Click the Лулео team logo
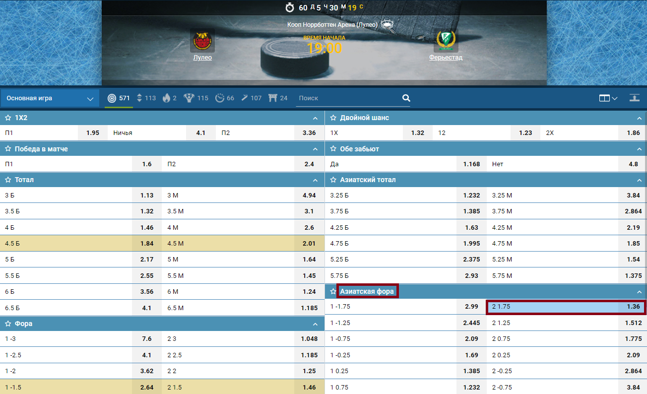 (202, 41)
